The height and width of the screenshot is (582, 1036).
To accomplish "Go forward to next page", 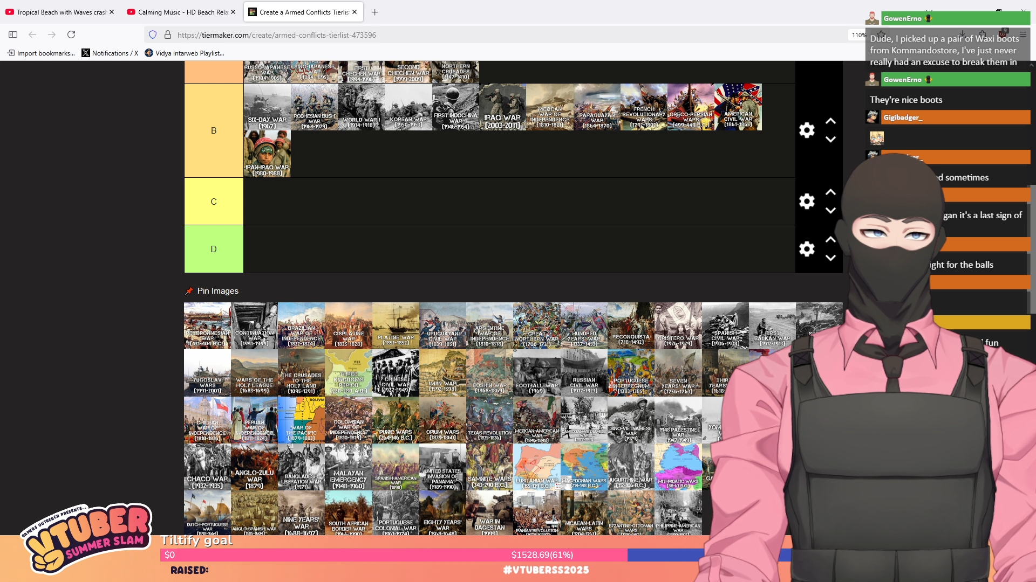I will tap(52, 34).
